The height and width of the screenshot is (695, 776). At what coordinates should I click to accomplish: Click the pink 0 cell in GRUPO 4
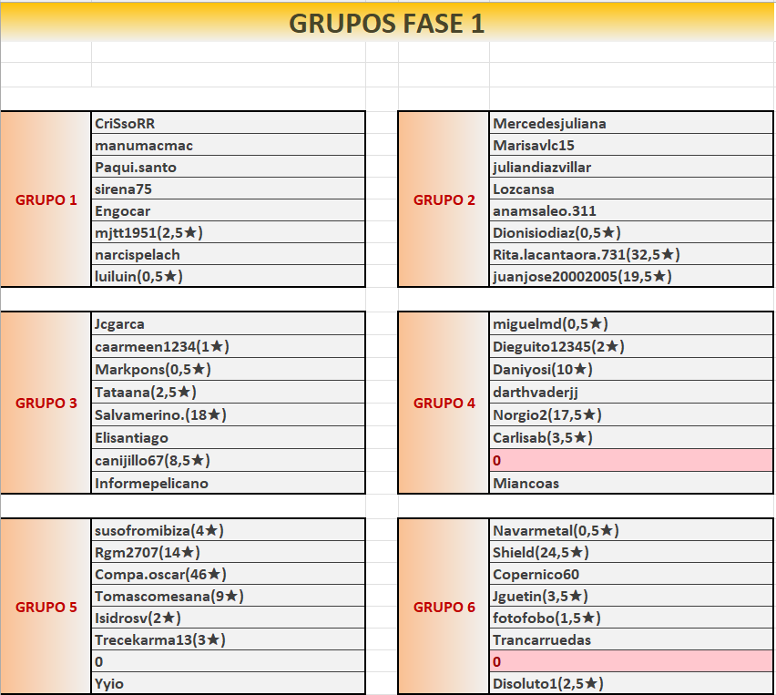[x=630, y=461]
